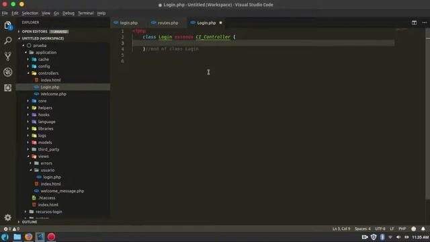
Task: Select the Login.php editor tab
Action: [206, 23]
